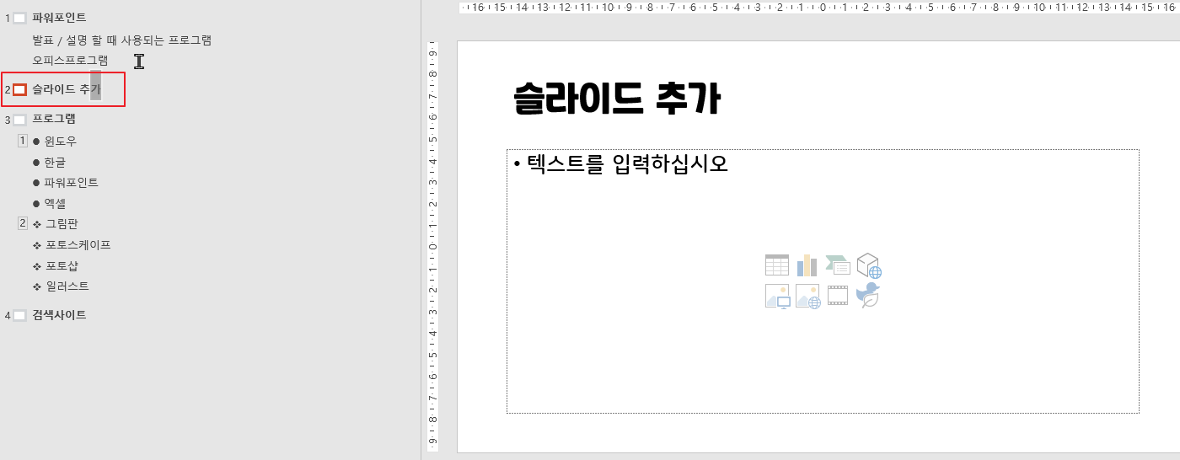The image size is (1180, 460).
Task: Click the 포토샵 bullet item
Action: pyautogui.click(x=62, y=266)
